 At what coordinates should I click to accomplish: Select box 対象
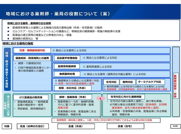point(7,126)
